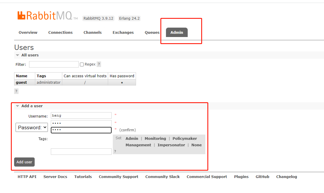Open the Tutorials footer link

point(83,177)
